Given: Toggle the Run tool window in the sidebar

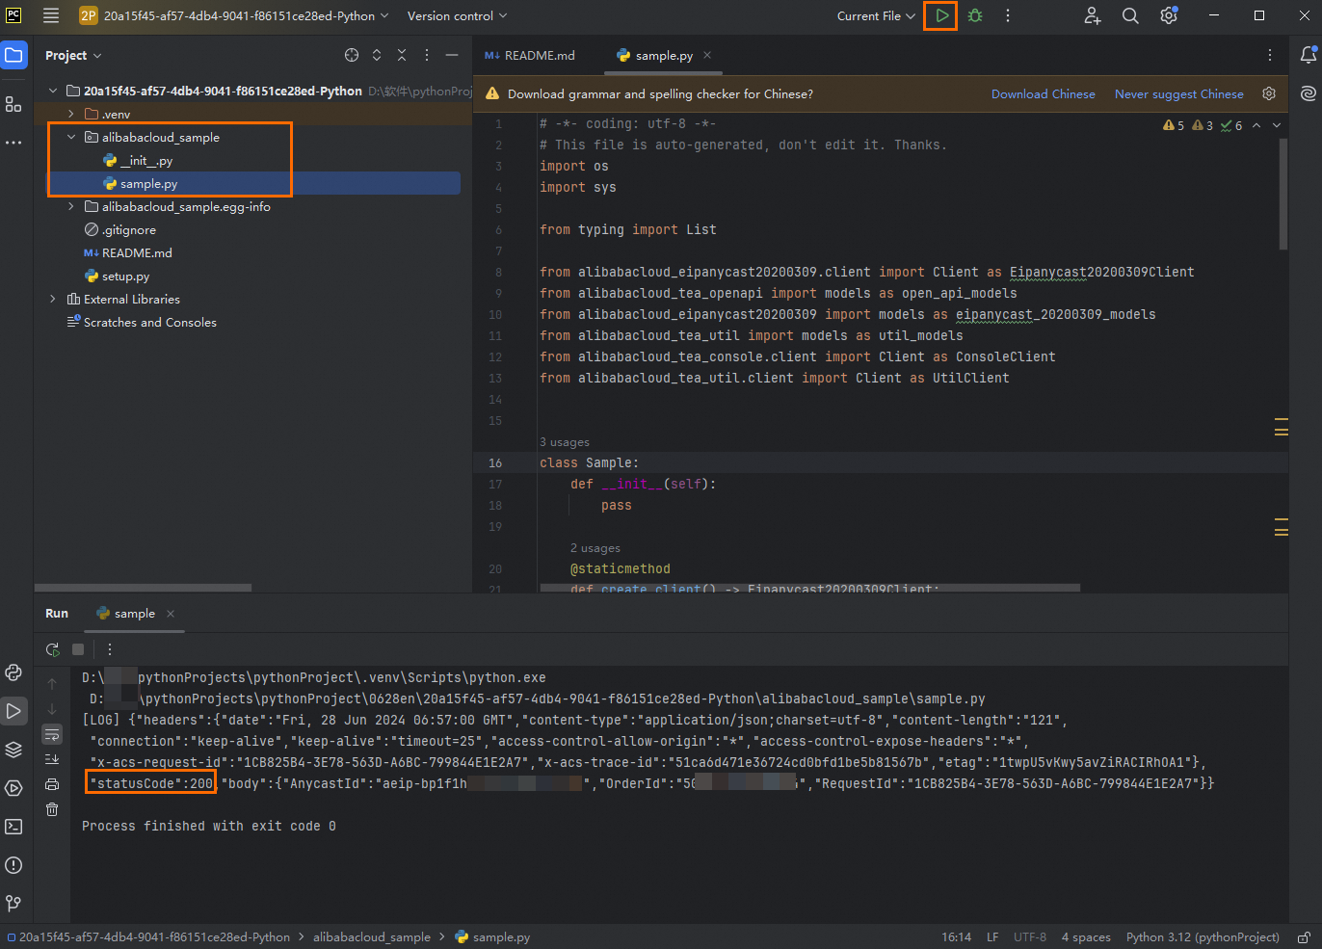Looking at the screenshot, I should tap(13, 711).
